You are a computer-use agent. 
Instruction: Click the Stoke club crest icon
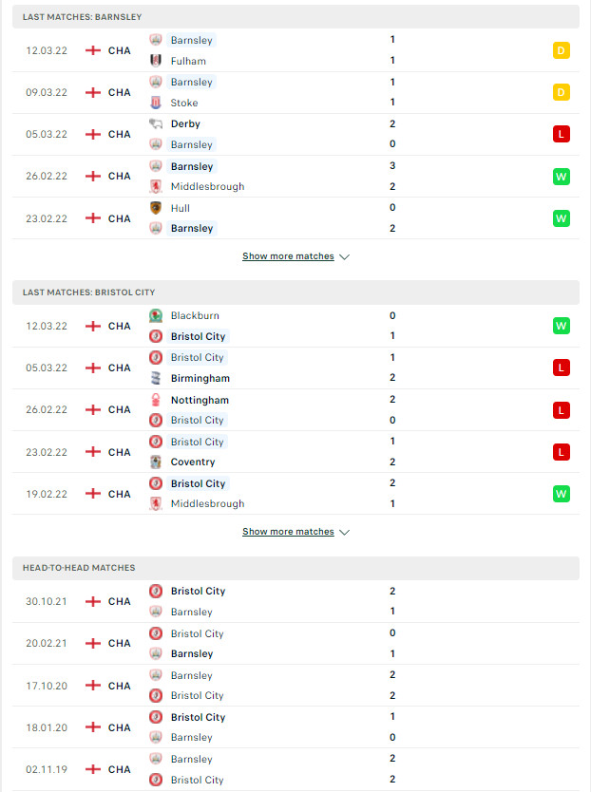(x=156, y=103)
